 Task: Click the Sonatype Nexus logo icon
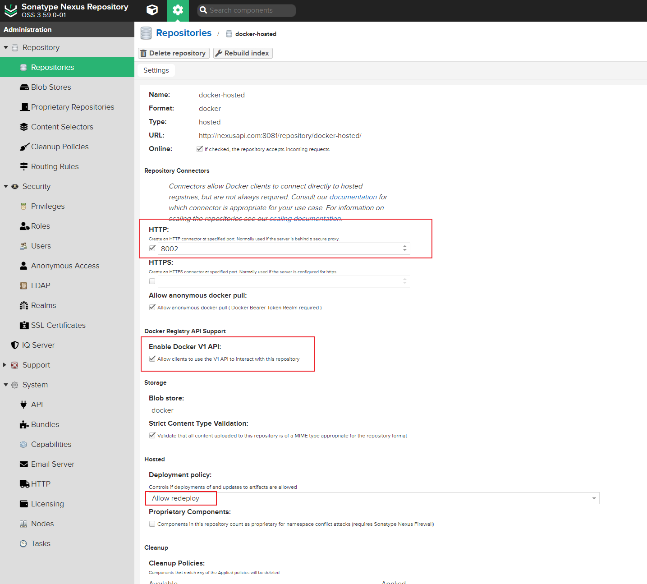click(x=10, y=10)
